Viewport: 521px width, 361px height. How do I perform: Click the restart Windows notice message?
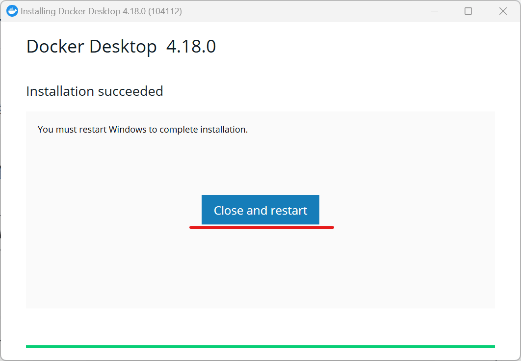coord(143,129)
